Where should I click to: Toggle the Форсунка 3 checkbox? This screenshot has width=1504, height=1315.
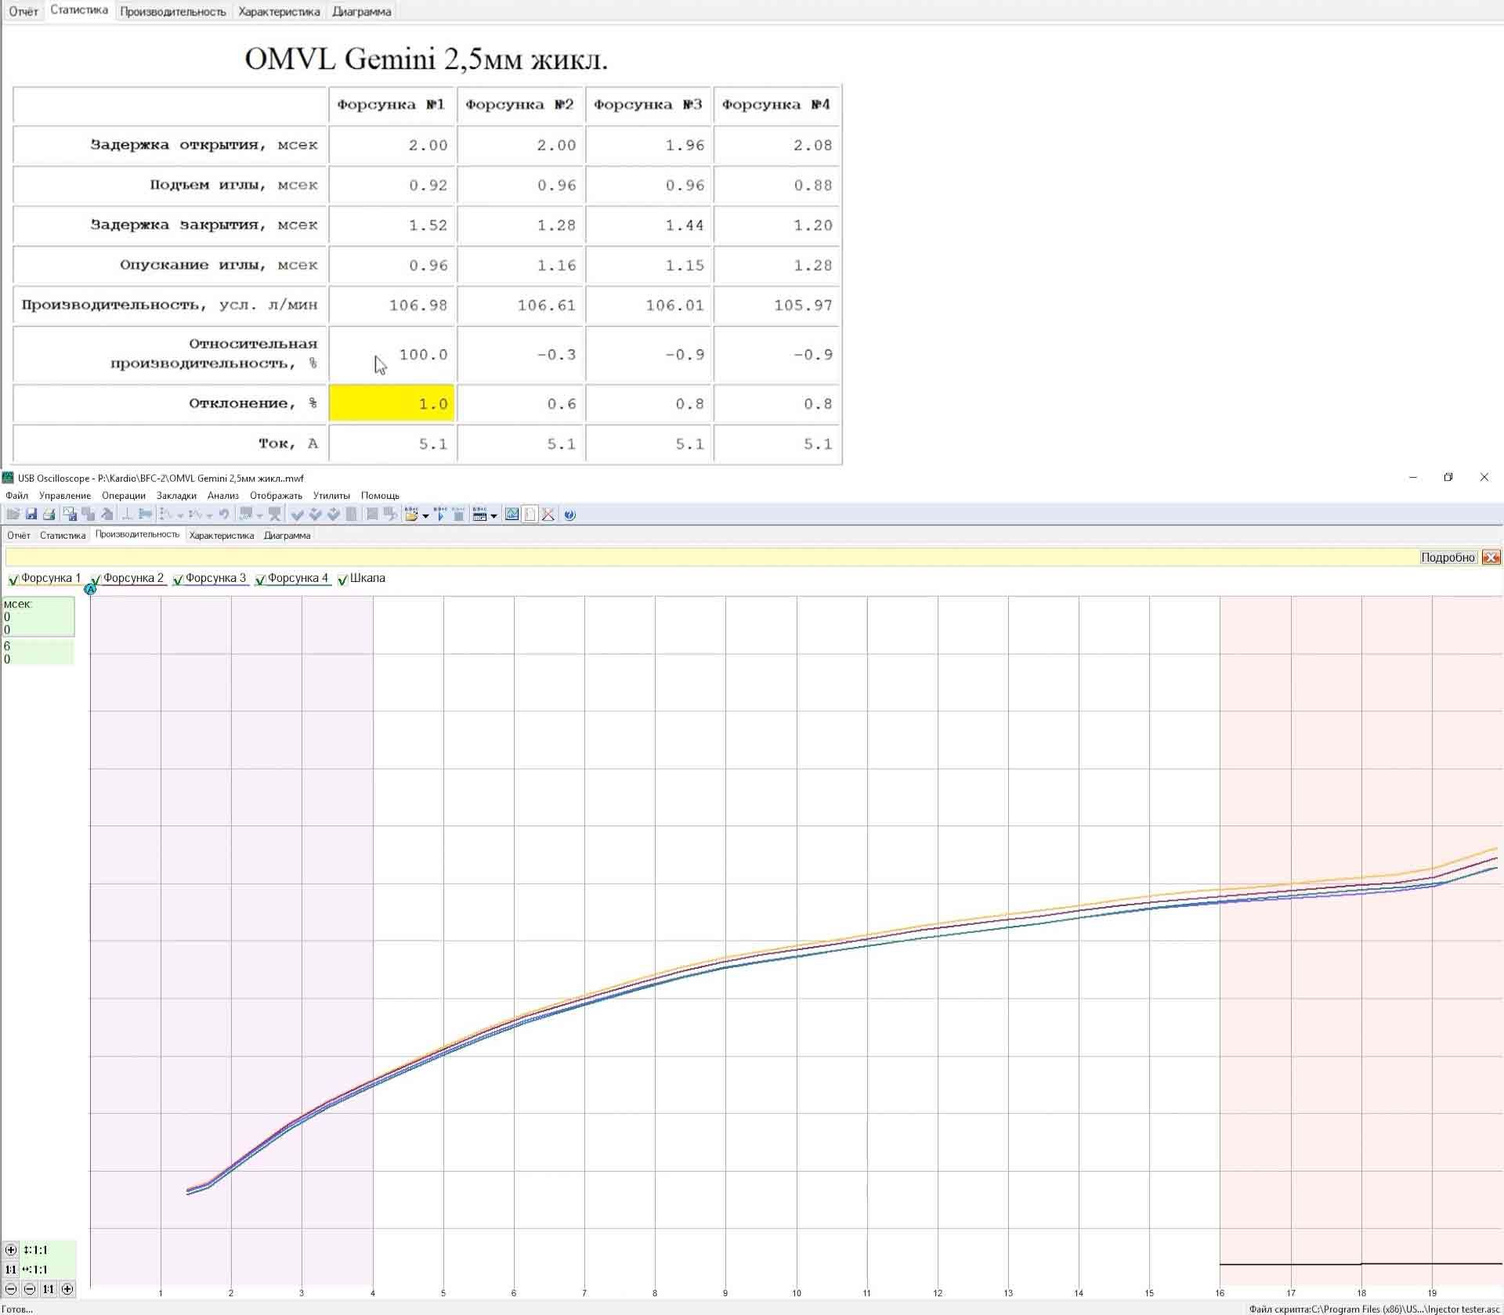point(178,580)
